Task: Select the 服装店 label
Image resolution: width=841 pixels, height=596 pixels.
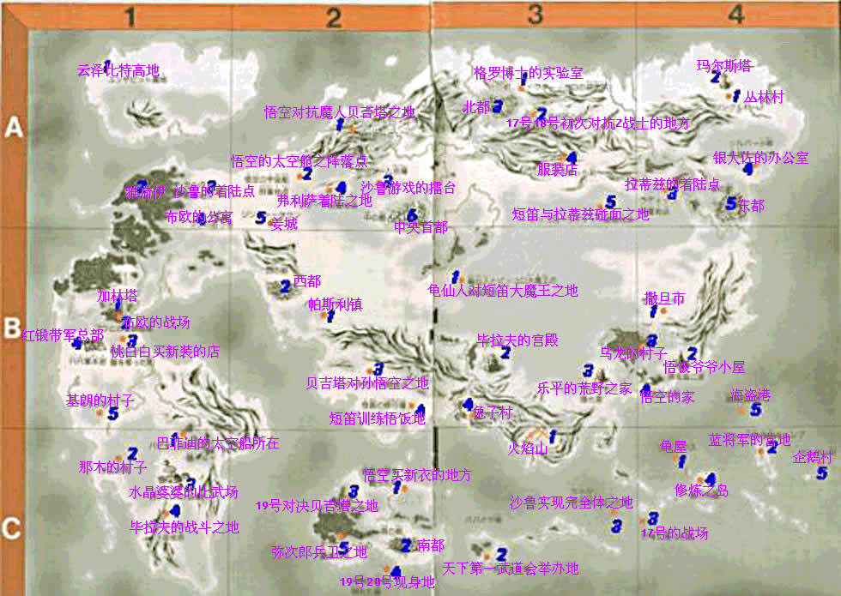Action: [557, 170]
